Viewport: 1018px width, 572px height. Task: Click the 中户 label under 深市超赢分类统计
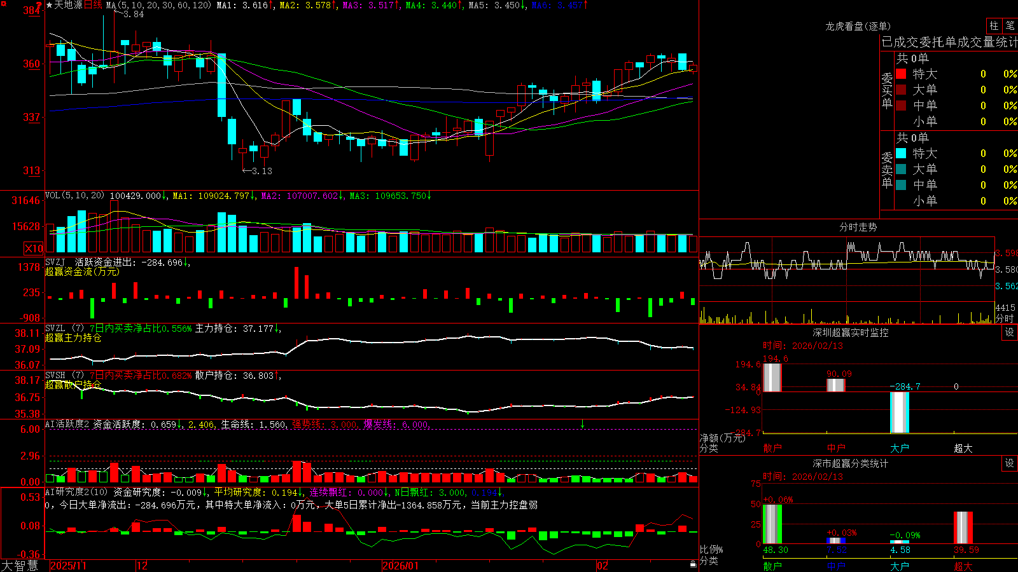[836, 566]
